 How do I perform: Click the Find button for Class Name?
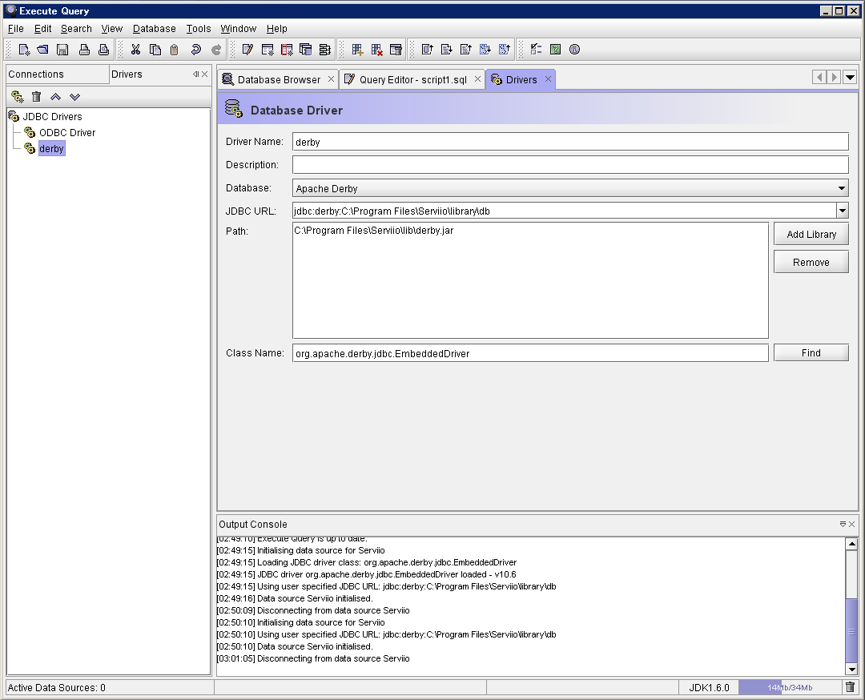[x=811, y=353]
